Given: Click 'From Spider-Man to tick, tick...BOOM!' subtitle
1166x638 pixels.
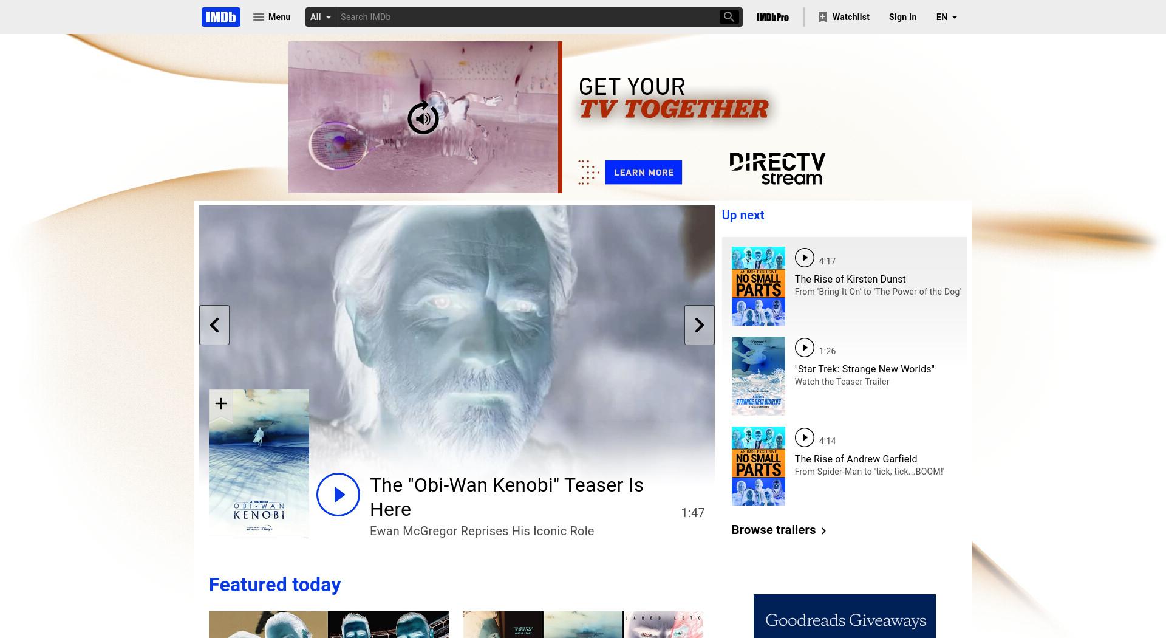Looking at the screenshot, I should tap(870, 472).
